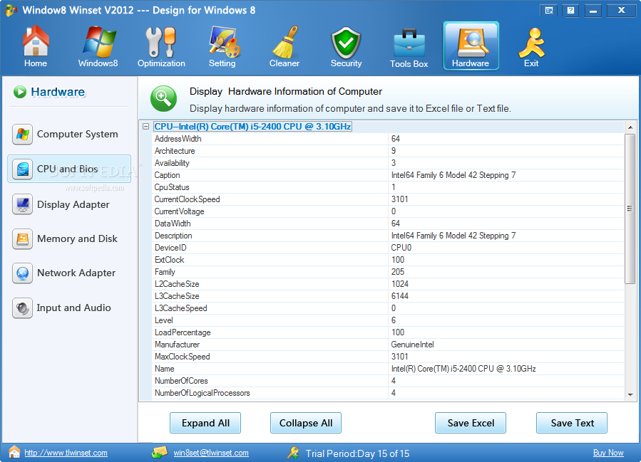641x462 pixels.
Task: Select the DeviceID row
Action: (388, 248)
